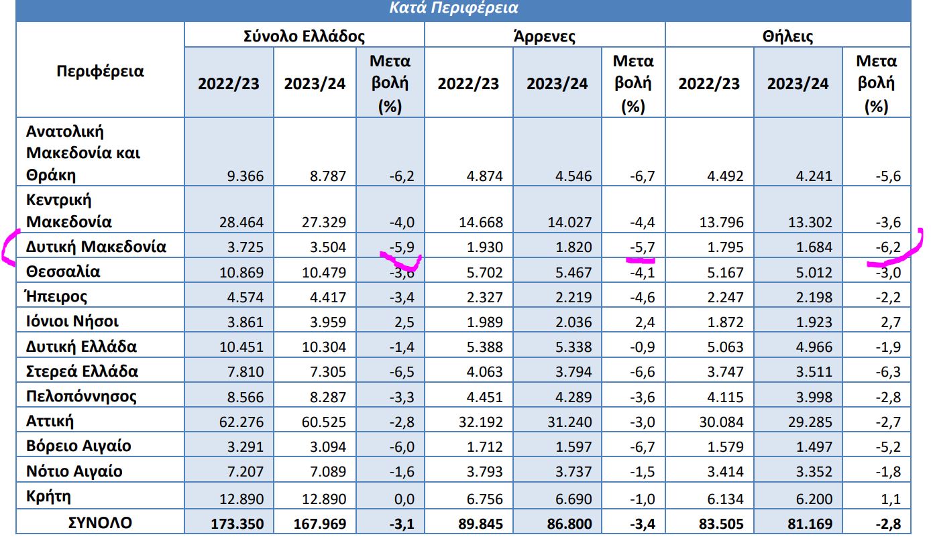This screenshot has width=931, height=557.
Task: Click the Άρρενες group header
Action: coord(544,36)
